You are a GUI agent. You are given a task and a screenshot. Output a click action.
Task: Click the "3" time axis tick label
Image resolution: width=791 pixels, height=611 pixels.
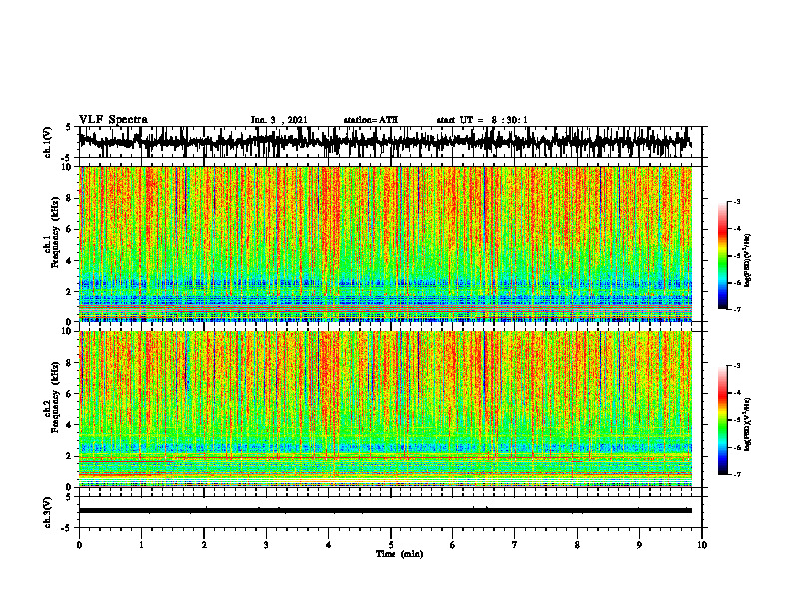point(266,545)
